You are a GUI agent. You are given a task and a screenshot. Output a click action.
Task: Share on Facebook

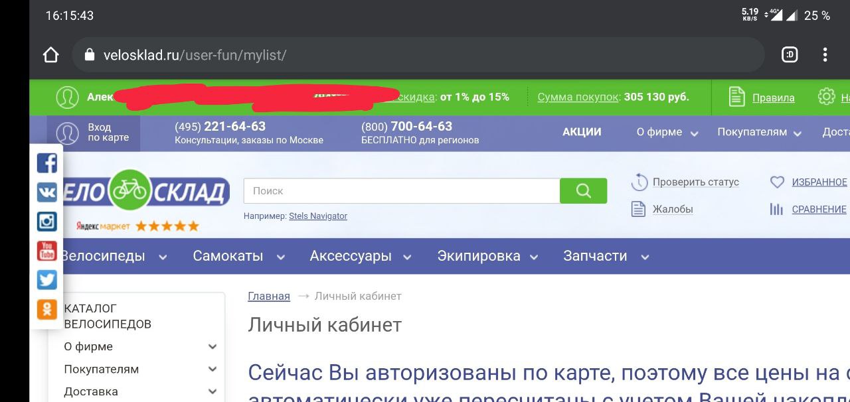(x=46, y=163)
